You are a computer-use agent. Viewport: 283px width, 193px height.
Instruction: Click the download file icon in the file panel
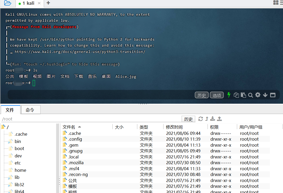(213, 119)
